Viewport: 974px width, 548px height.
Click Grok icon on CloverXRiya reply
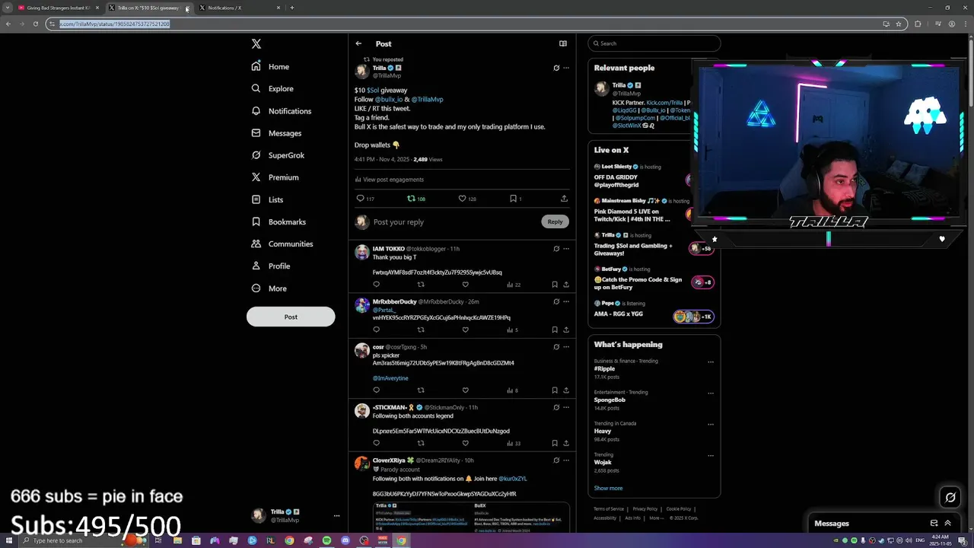click(556, 460)
